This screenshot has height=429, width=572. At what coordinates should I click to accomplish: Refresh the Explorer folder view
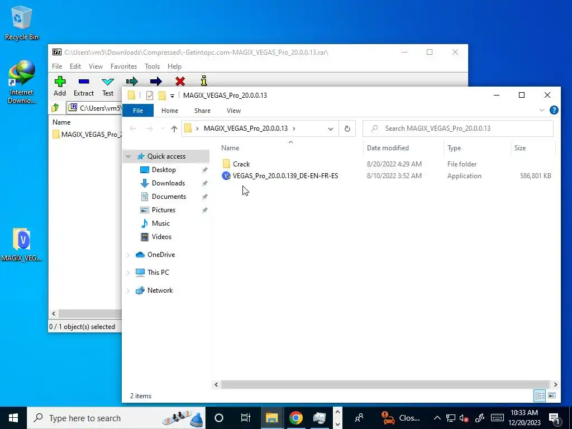tap(347, 129)
